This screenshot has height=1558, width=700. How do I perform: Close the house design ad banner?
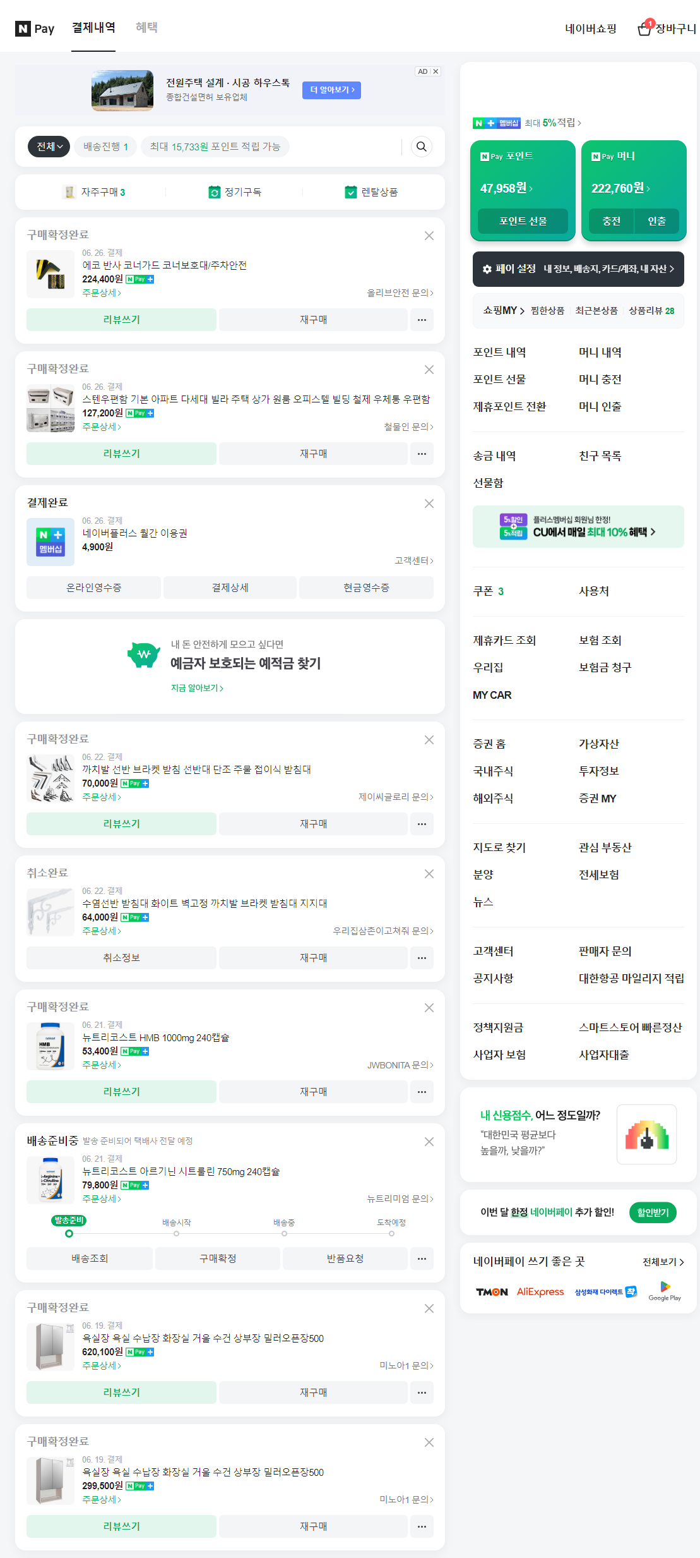click(436, 71)
